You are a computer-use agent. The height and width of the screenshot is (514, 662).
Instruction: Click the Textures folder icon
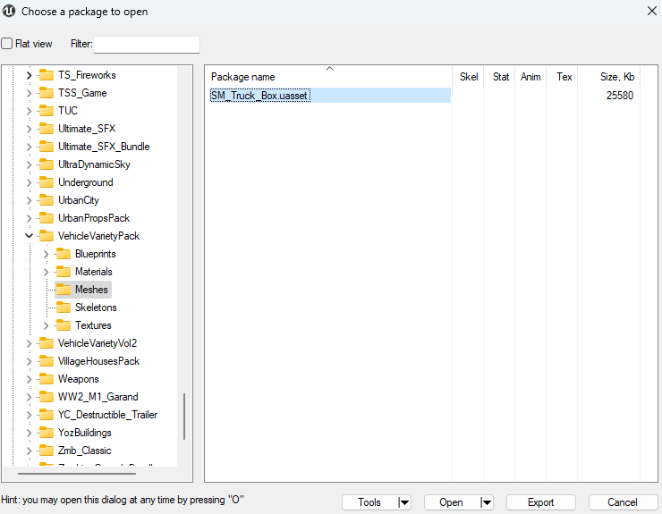63,325
